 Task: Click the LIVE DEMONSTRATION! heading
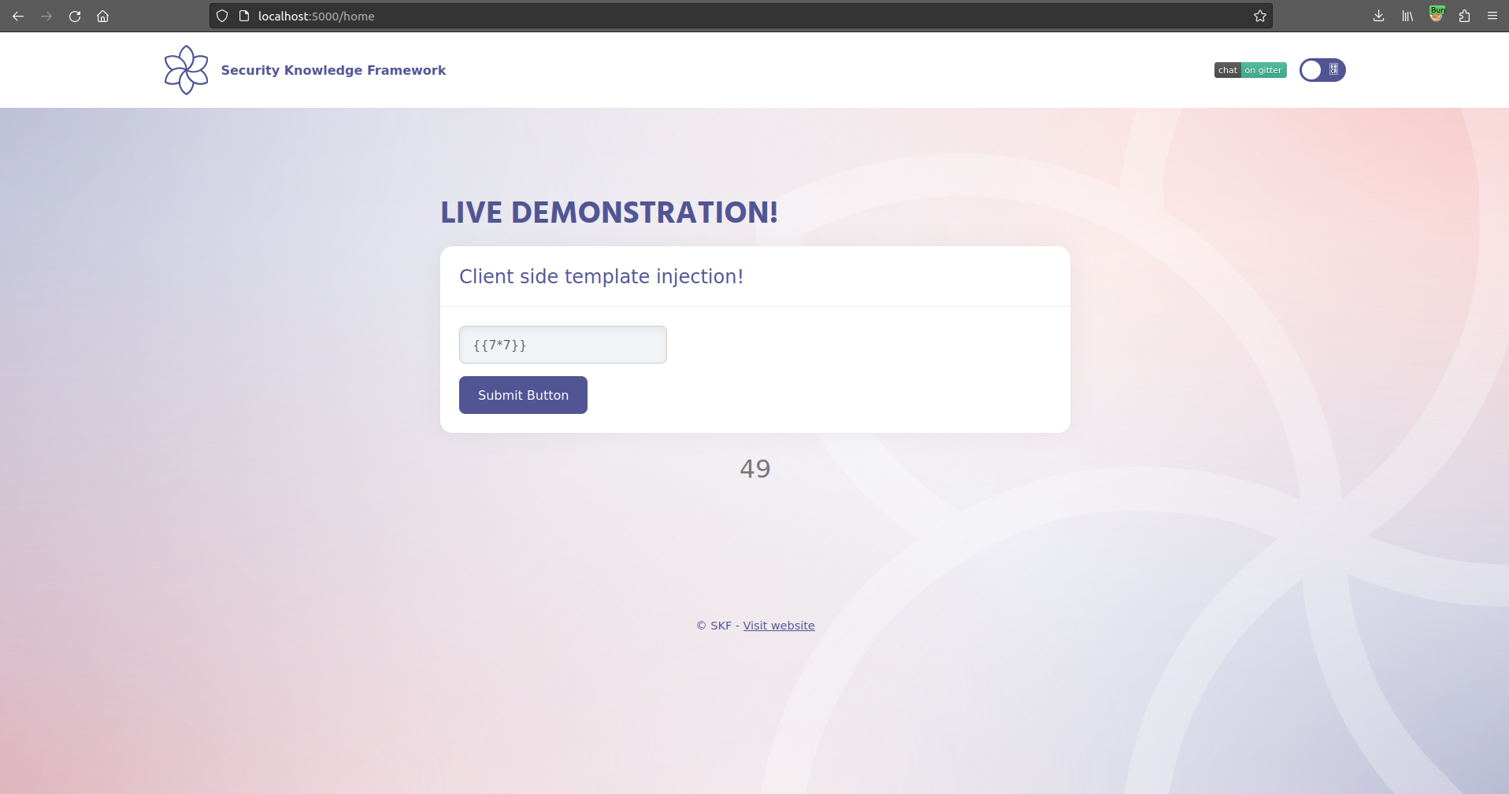pos(609,212)
